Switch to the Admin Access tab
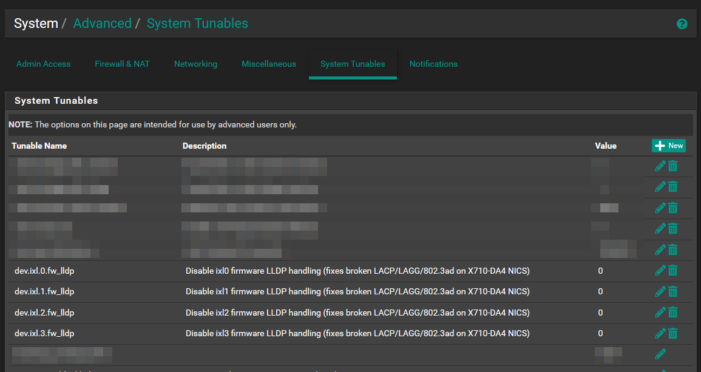701x372 pixels. tap(43, 64)
